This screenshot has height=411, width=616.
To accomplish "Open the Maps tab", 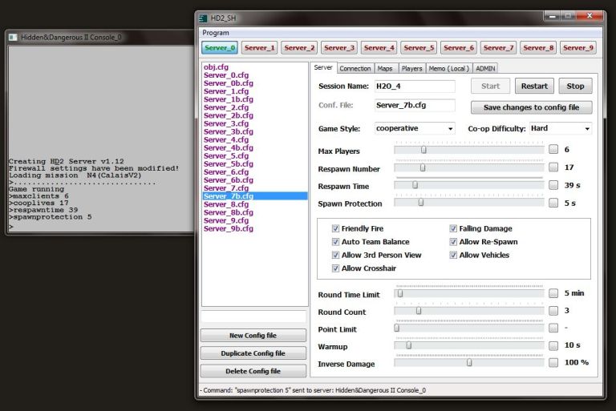I will 385,69.
